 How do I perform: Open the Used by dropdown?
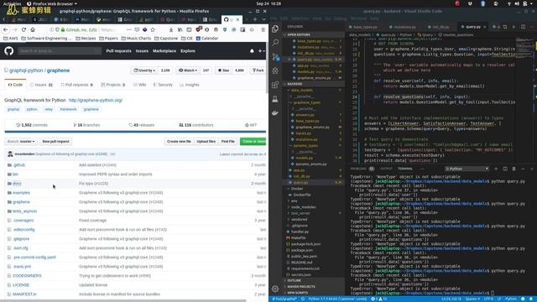tap(144, 70)
